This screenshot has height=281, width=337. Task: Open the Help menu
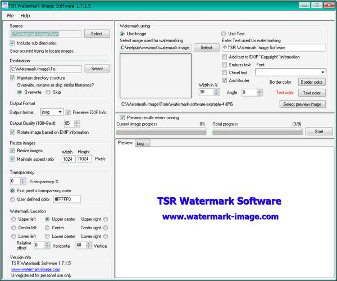pos(25,16)
